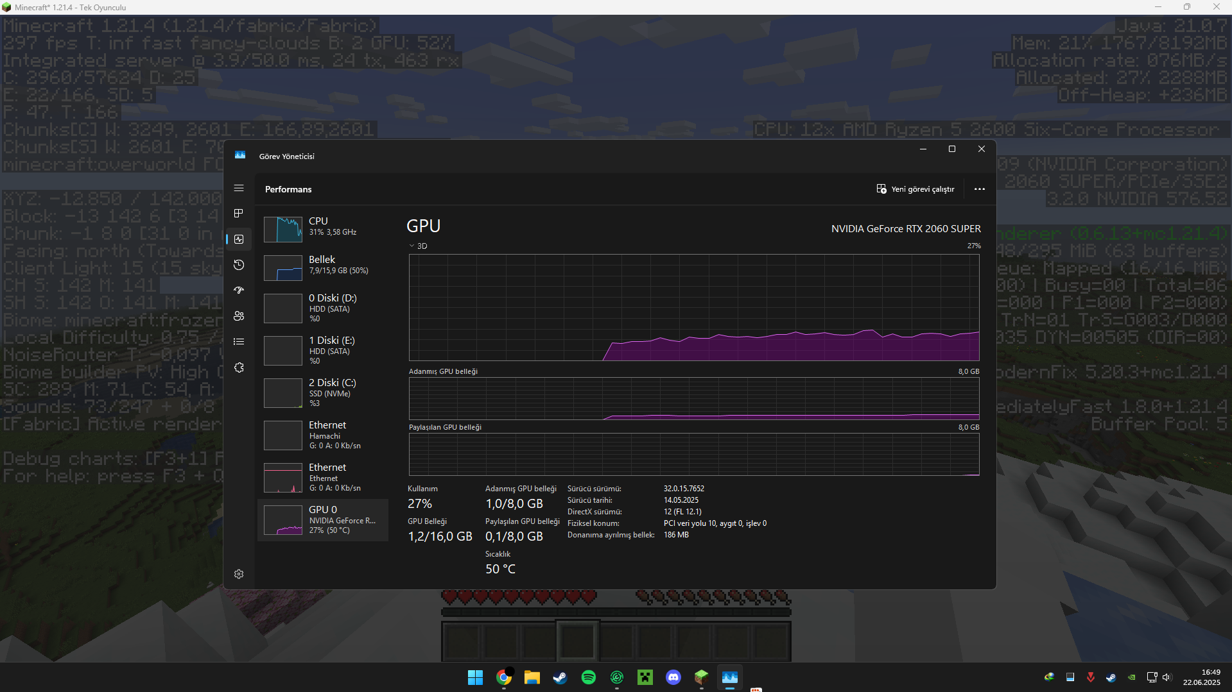Open the Minecraft Creeper launcher icon in taskbar

click(645, 677)
